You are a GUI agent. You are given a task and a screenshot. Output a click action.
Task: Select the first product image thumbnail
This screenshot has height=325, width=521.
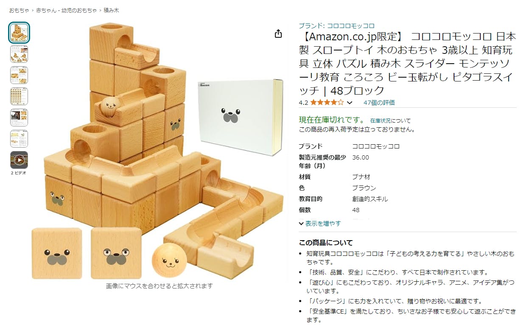tap(19, 33)
